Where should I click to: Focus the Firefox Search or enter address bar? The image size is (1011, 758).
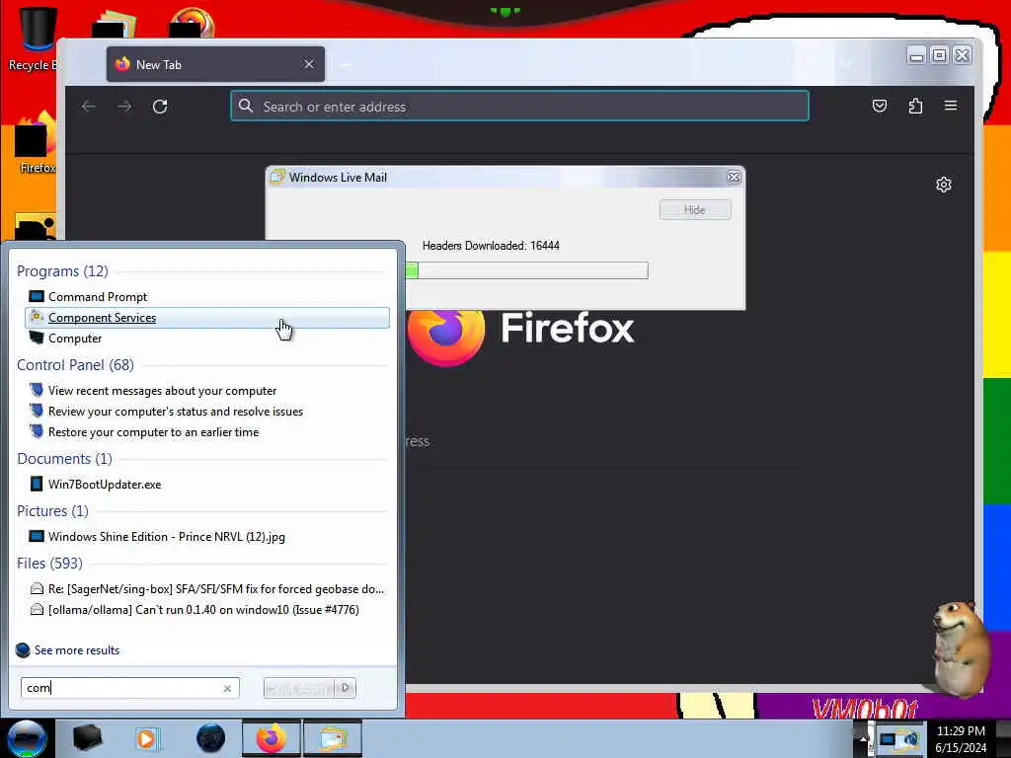pos(519,107)
